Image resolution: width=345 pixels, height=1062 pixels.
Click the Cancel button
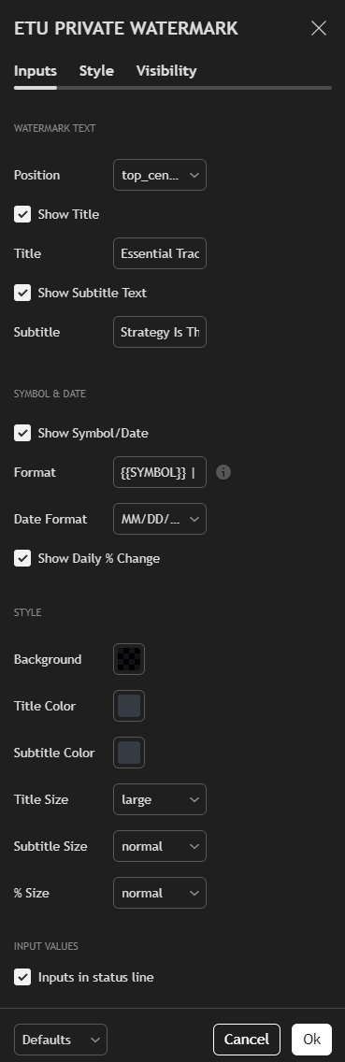247,1040
